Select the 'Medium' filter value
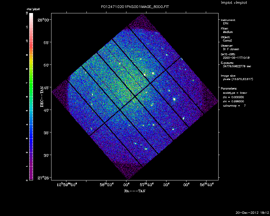The width and height of the screenshot is (270, 216). 228,32
